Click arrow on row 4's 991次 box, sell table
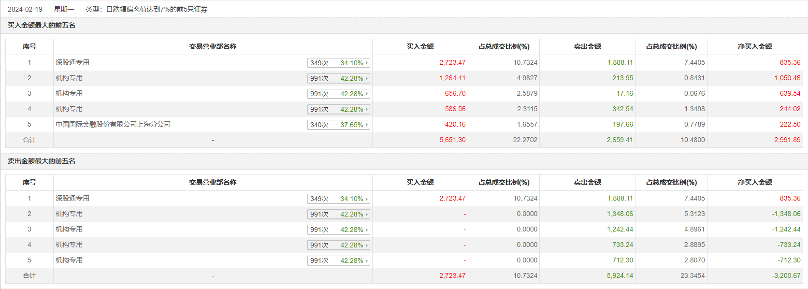The image size is (808, 289). click(367, 245)
